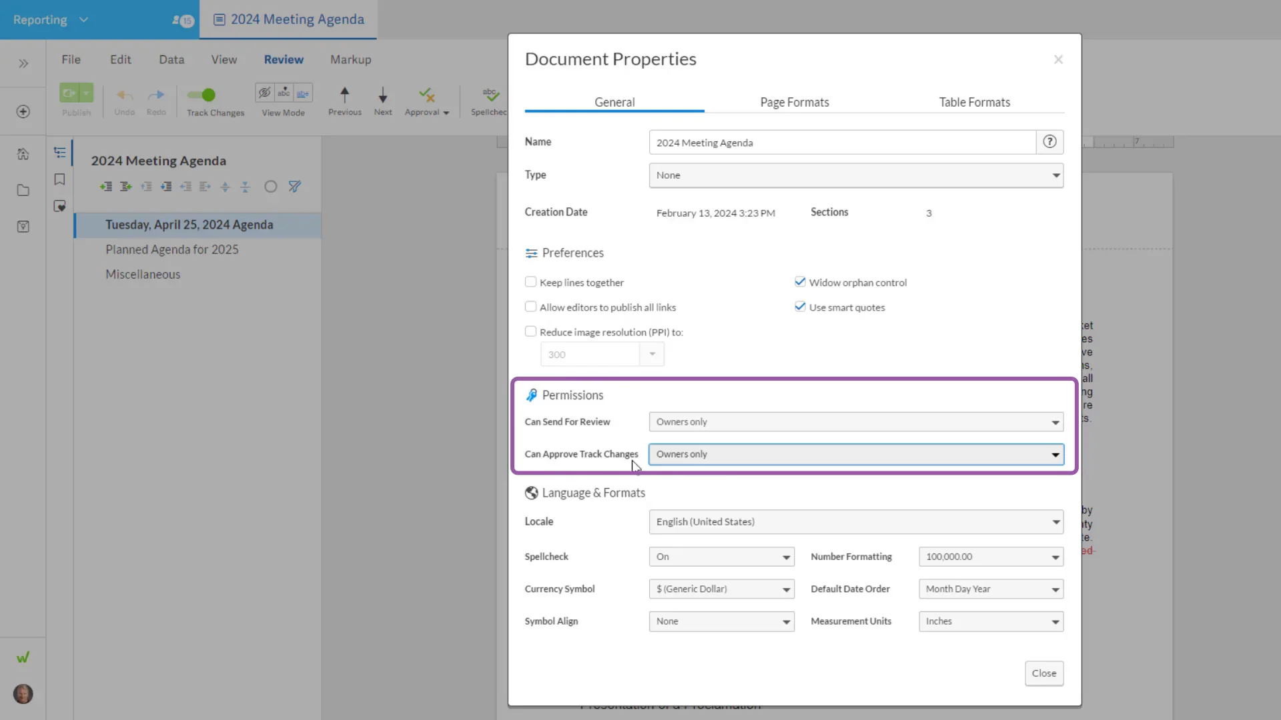Check Allow editors to publish all links
Screen dimensions: 1281x720
point(530,307)
